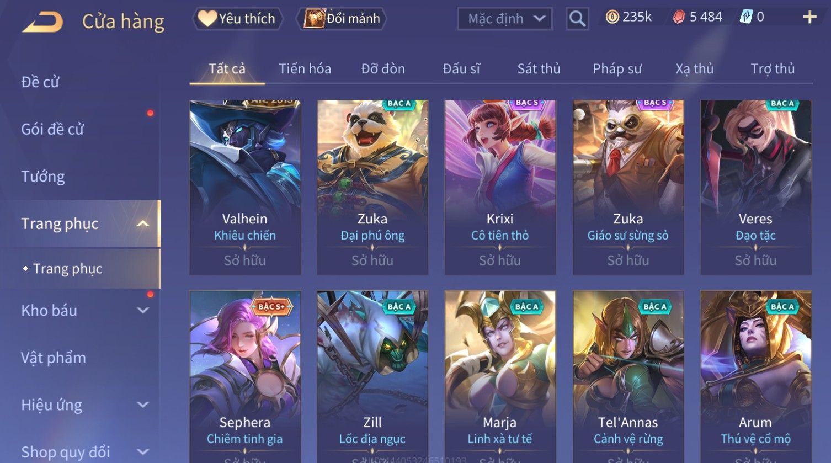Expand the Kho báu sidebar section
Viewport: 831px width, 463px height.
pos(143,311)
